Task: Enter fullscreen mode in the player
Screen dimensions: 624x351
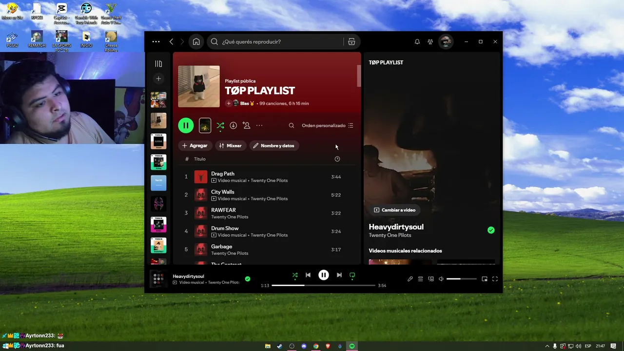Action: (495, 279)
